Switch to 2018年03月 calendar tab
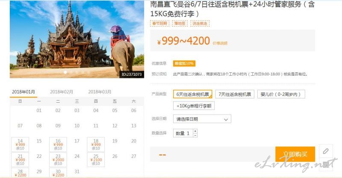Image resolution: width=342 pixels, height=178 pixels. [x=100, y=92]
